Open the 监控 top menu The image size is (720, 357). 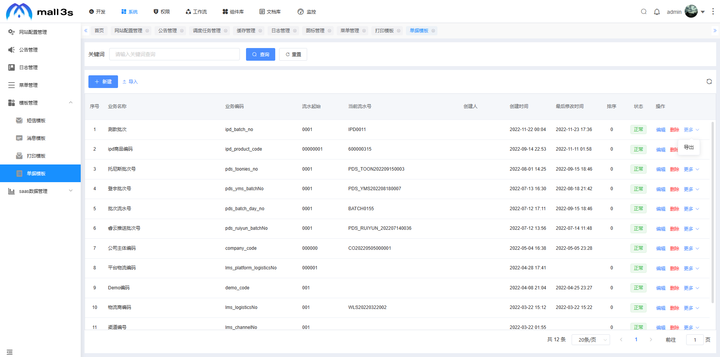click(x=307, y=12)
